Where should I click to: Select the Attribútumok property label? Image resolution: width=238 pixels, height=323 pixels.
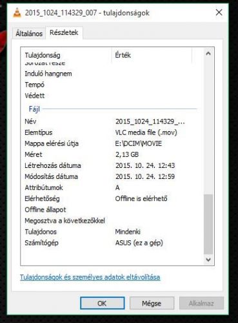44,187
